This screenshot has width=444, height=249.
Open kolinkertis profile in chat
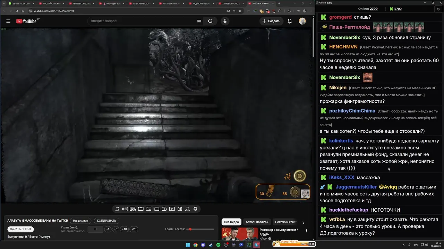341,141
